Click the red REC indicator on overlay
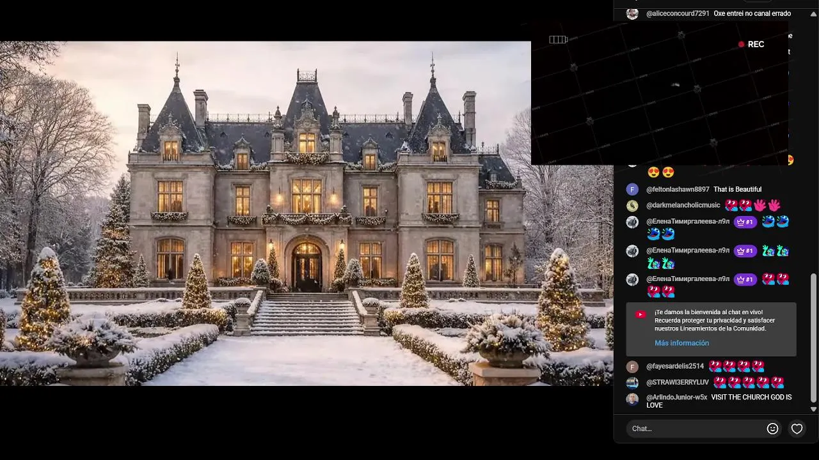The image size is (819, 460). 751,44
